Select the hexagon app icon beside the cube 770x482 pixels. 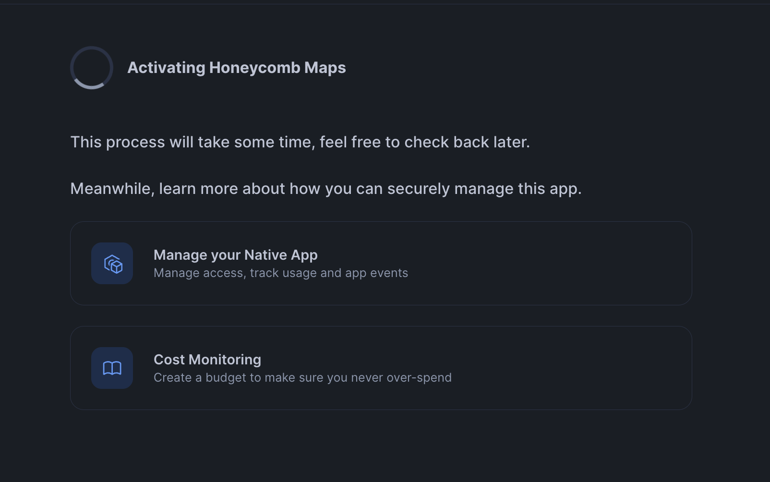(x=112, y=263)
